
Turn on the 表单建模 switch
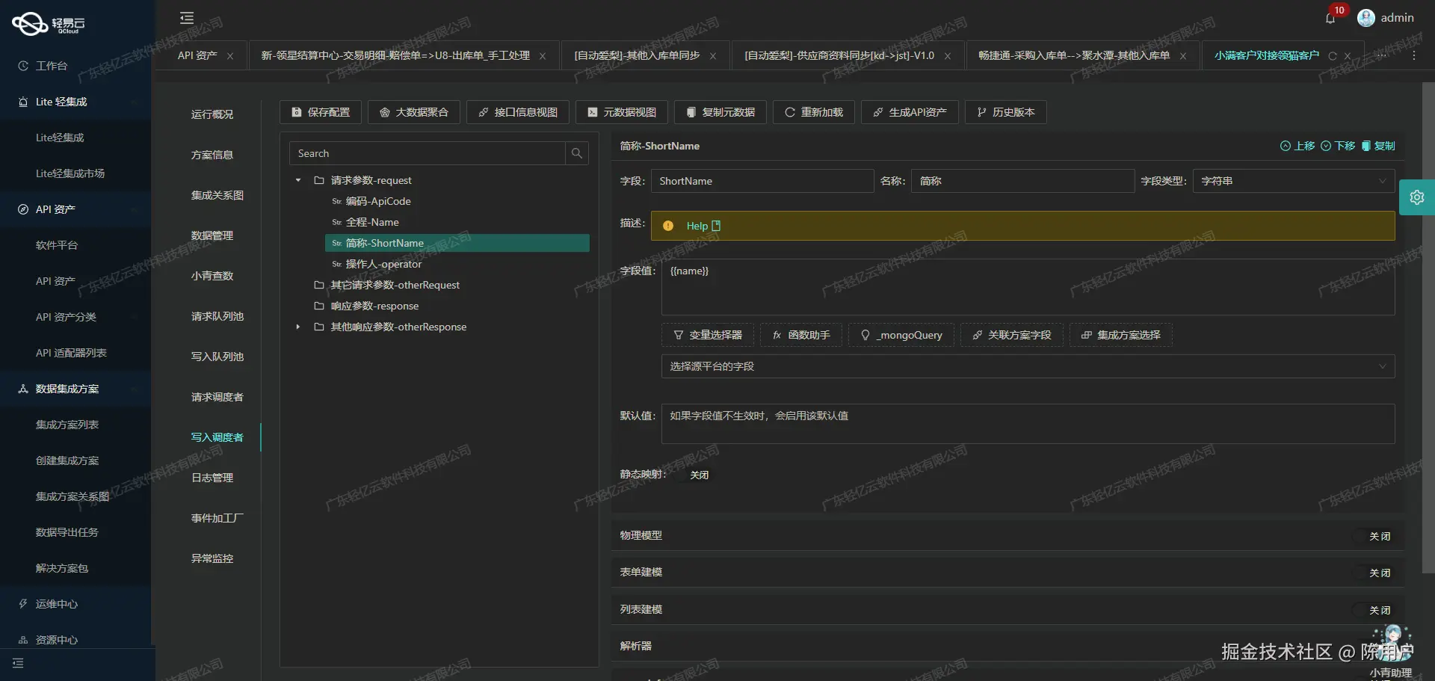[1379, 572]
